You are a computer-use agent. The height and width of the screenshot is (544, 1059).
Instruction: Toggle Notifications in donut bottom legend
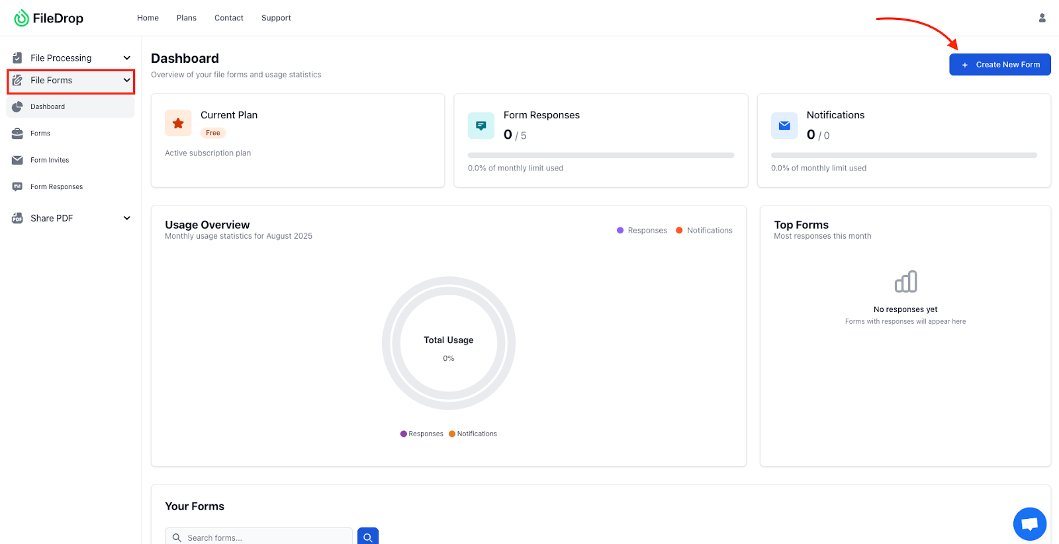pos(473,434)
